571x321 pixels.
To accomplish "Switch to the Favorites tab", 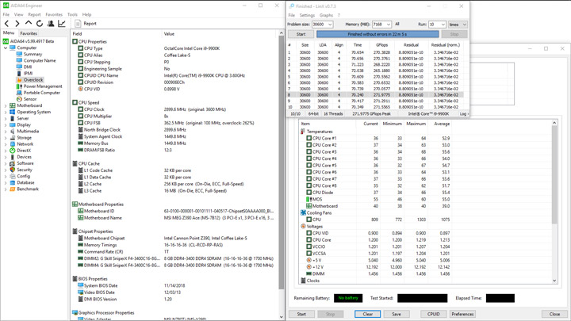I will pyautogui.click(x=29, y=33).
